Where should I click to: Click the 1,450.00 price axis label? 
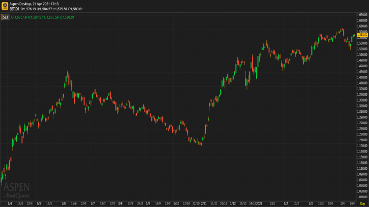pyautogui.click(x=362, y=72)
